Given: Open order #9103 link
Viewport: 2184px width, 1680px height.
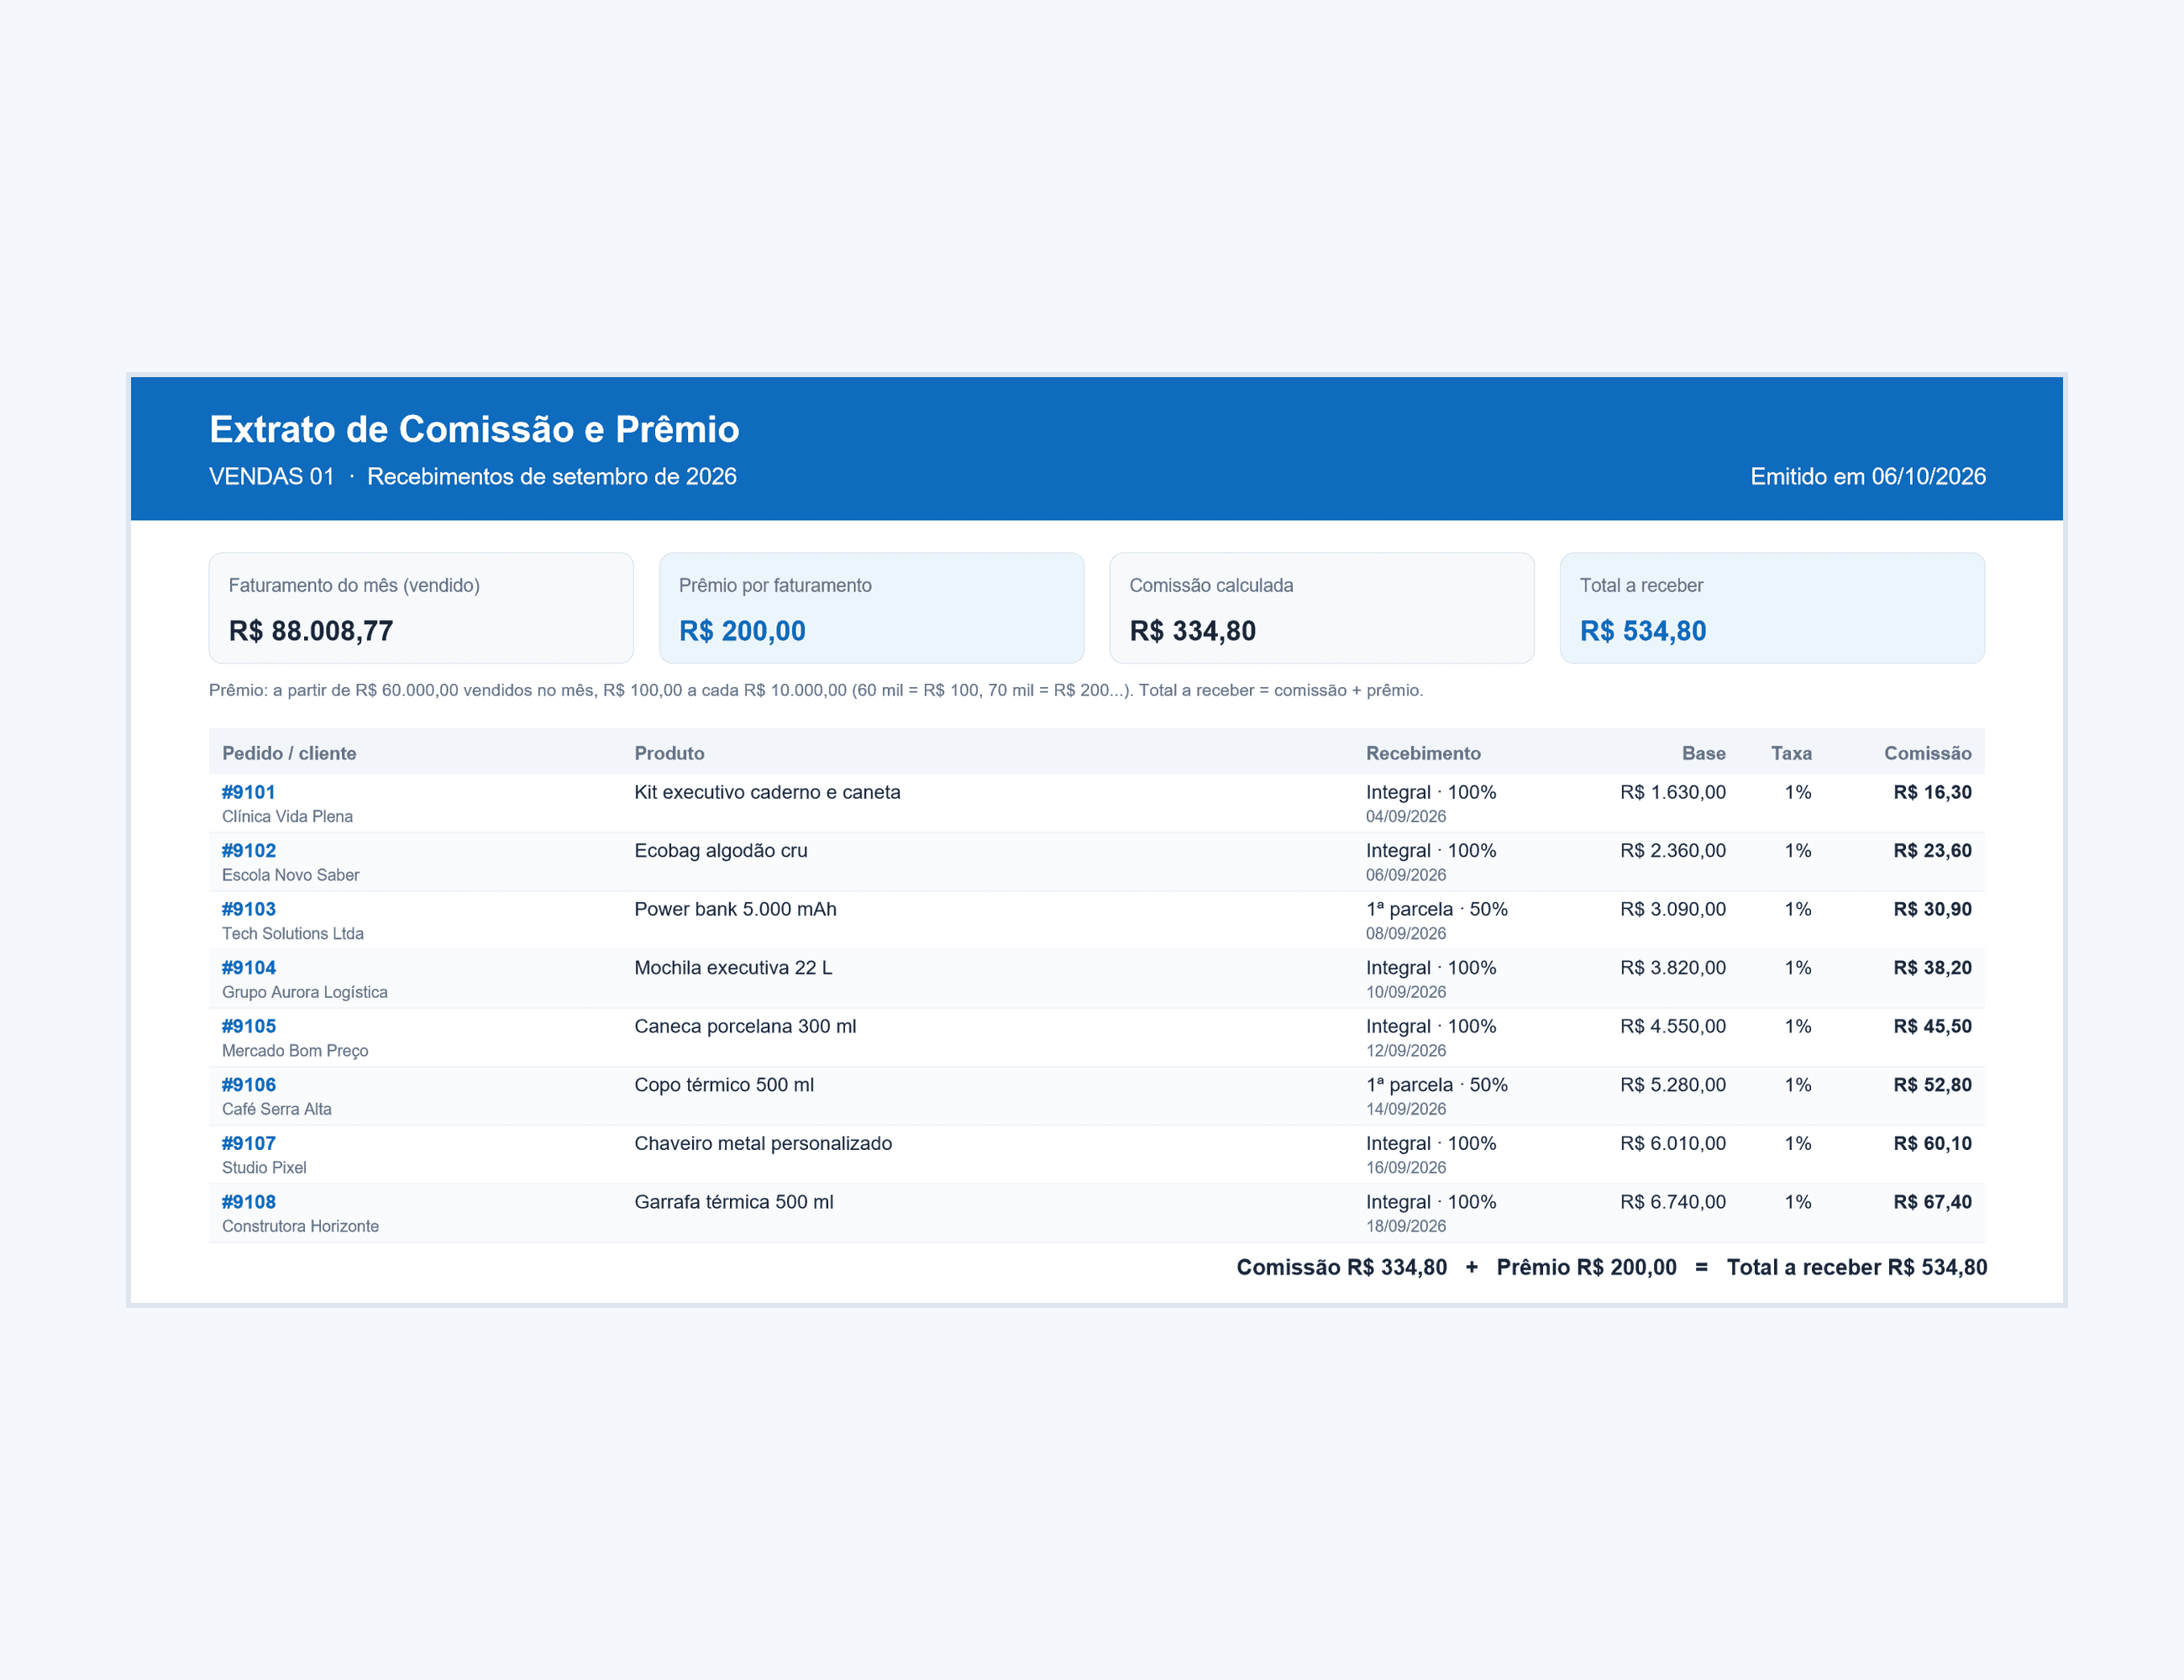Looking at the screenshot, I should tap(248, 909).
